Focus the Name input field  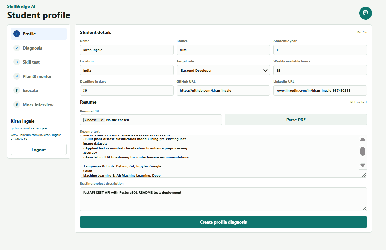coord(126,50)
